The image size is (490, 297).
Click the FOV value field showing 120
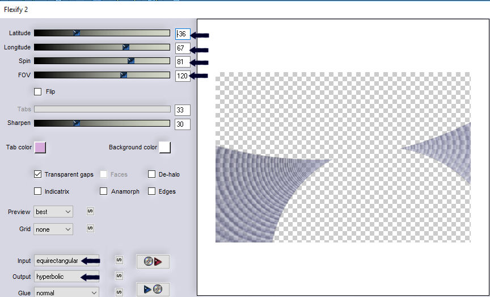tap(183, 76)
